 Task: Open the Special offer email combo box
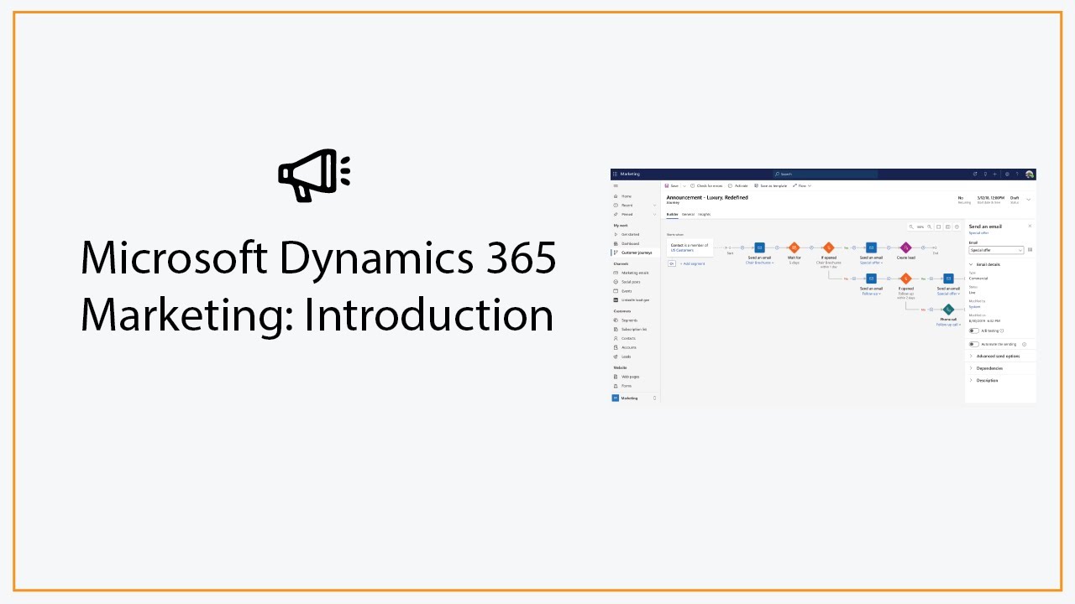[x=996, y=250]
